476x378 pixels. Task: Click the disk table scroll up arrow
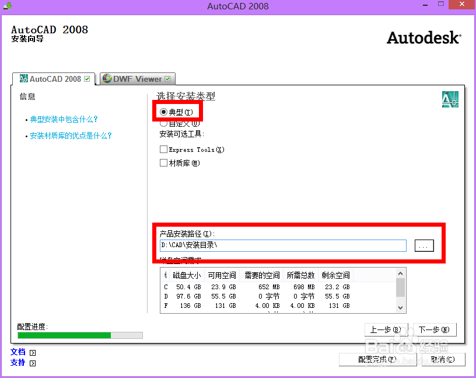(400, 273)
